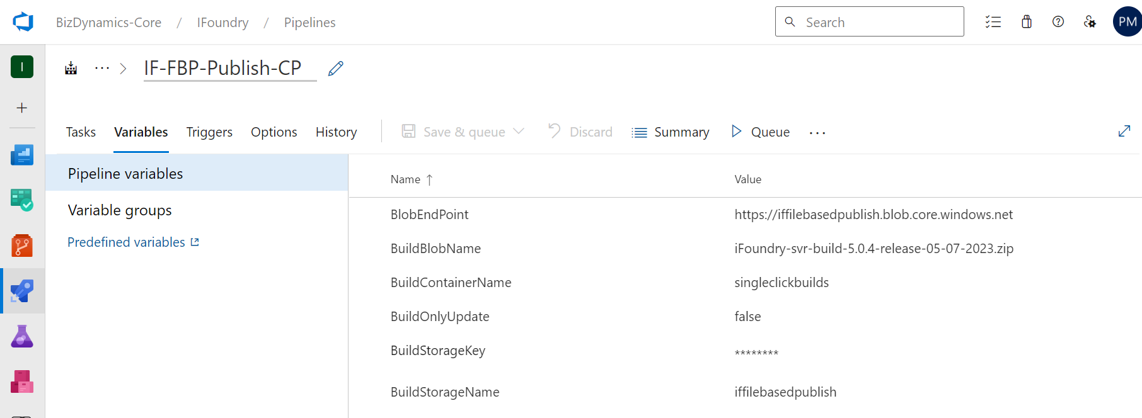Open Boards from the sidebar
The width and height of the screenshot is (1142, 418).
(22, 200)
